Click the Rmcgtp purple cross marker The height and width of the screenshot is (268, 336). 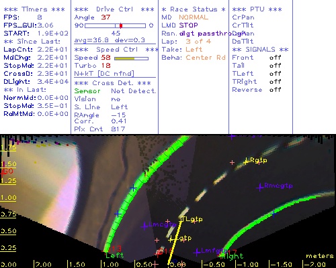click(260, 187)
